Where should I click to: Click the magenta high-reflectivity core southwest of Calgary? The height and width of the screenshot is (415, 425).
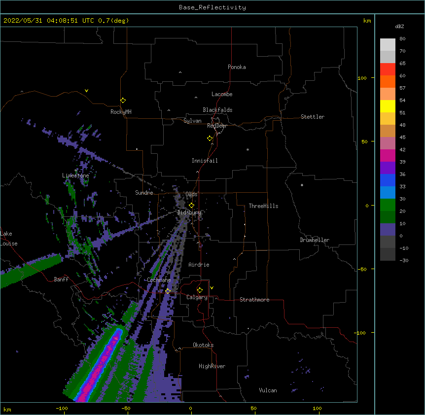(99, 368)
